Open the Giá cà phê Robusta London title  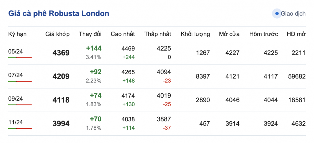tap(59, 13)
